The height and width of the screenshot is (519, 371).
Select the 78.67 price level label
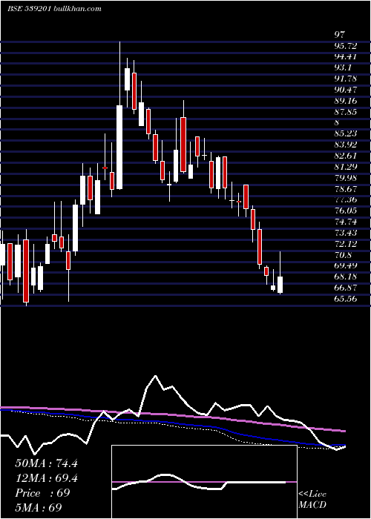click(346, 188)
